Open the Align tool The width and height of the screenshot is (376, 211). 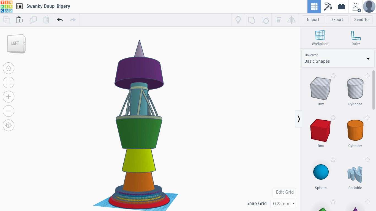(278, 20)
